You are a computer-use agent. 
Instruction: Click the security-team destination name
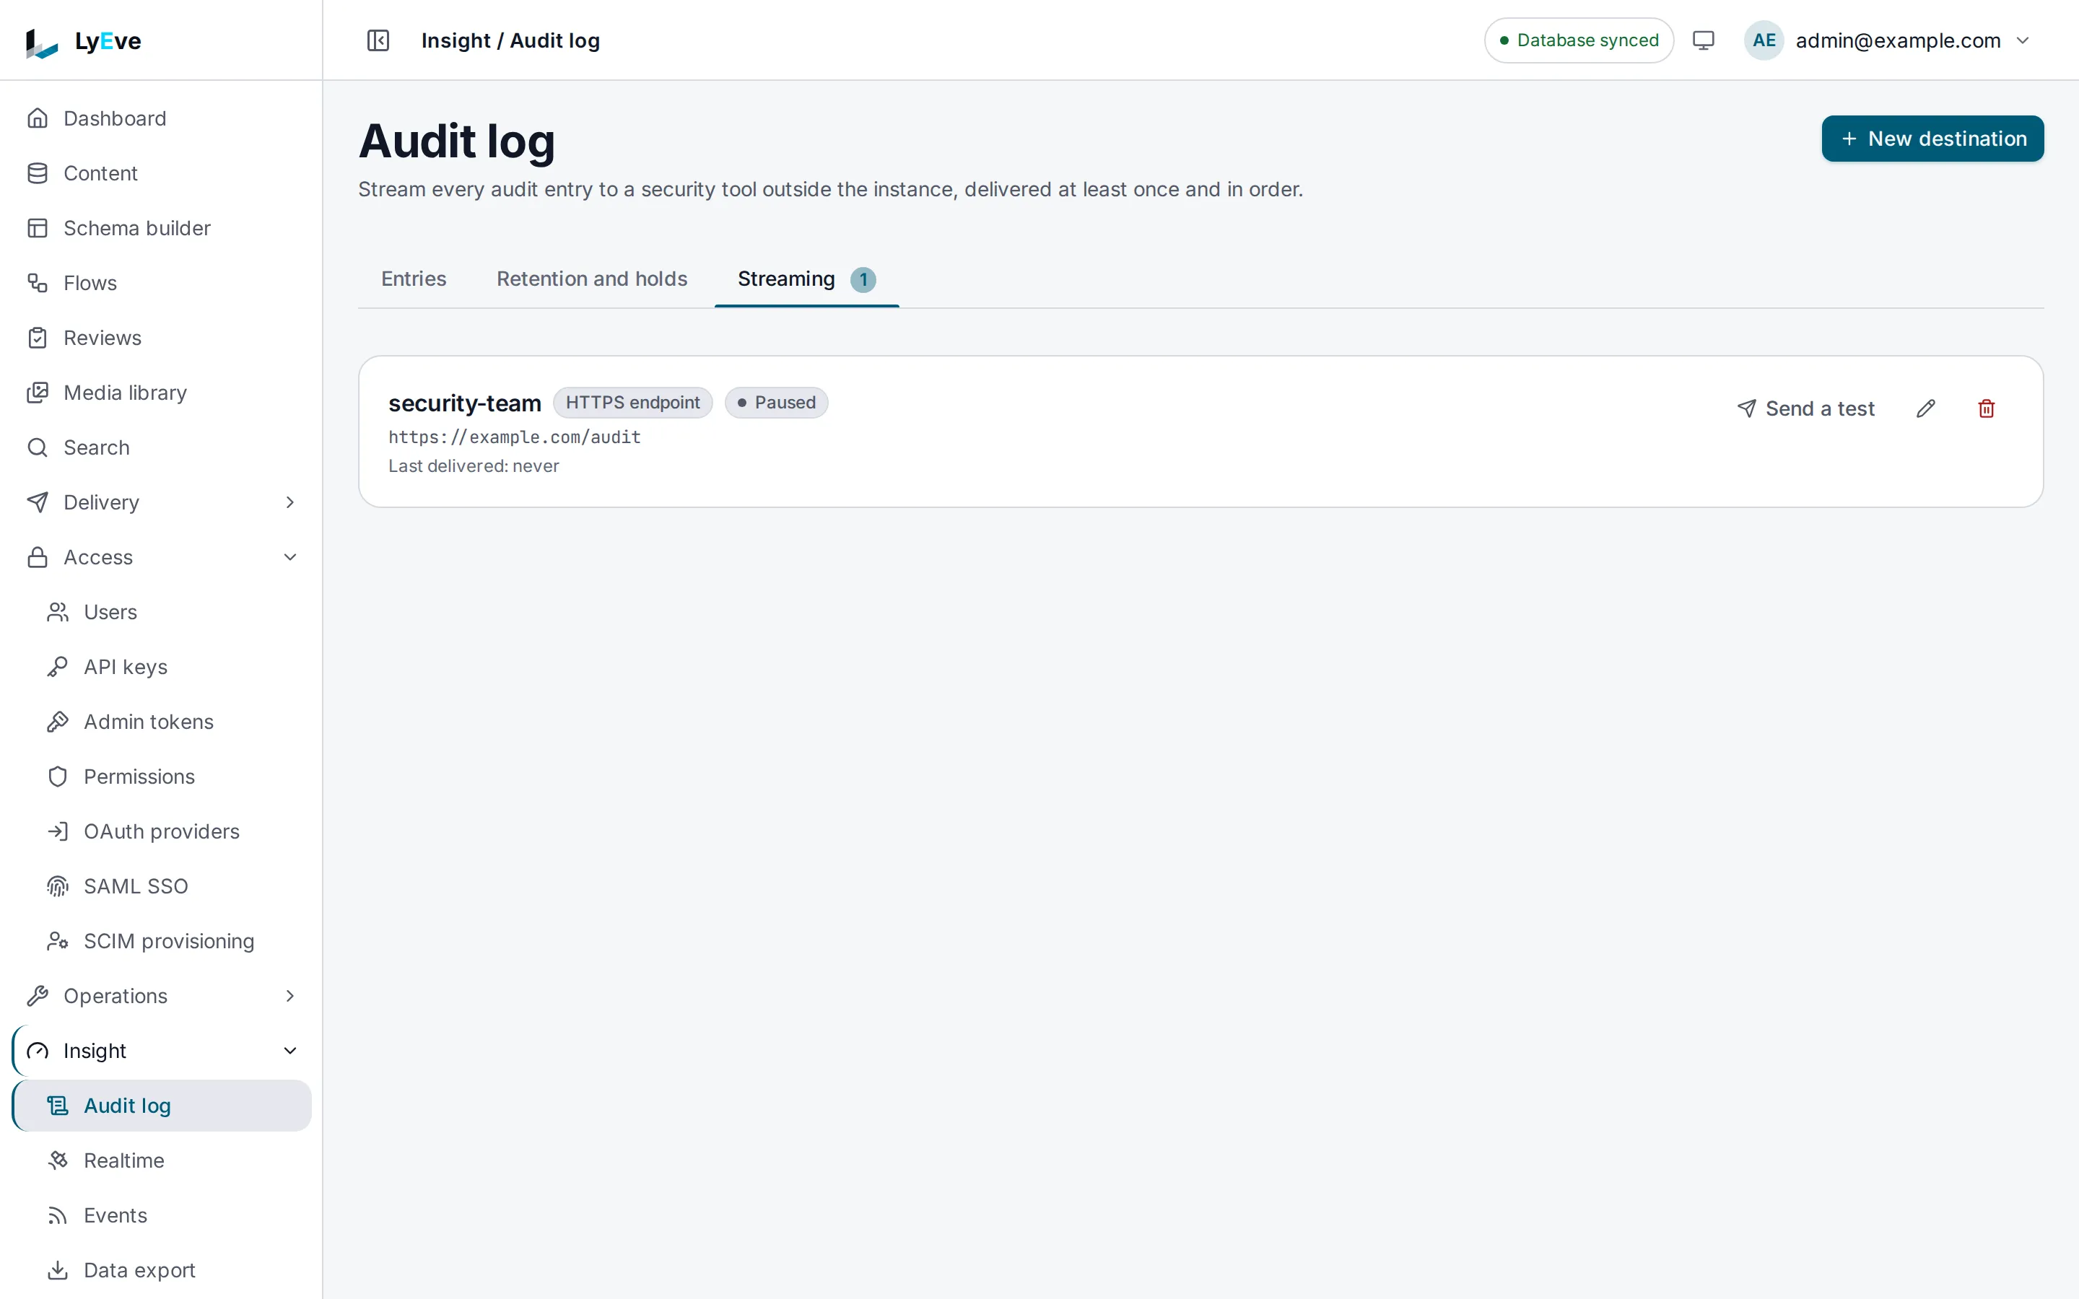tap(465, 404)
